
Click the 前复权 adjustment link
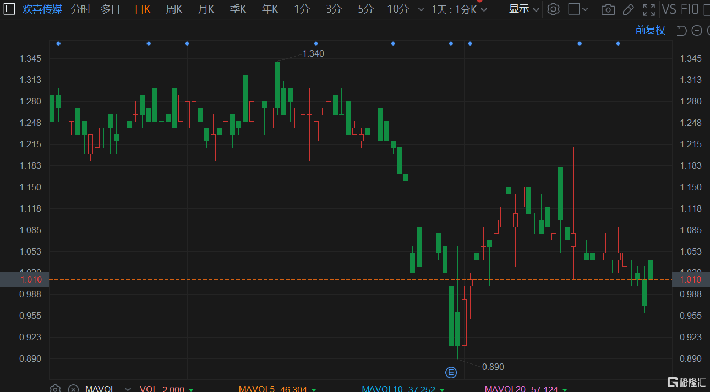(651, 30)
